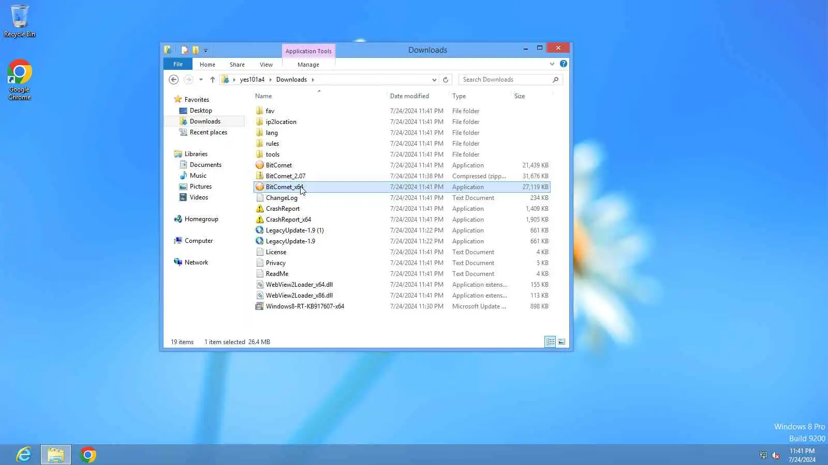Open the File menu tab

point(178,64)
